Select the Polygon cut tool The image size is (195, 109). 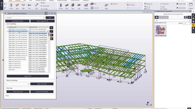click(x=148, y=4)
